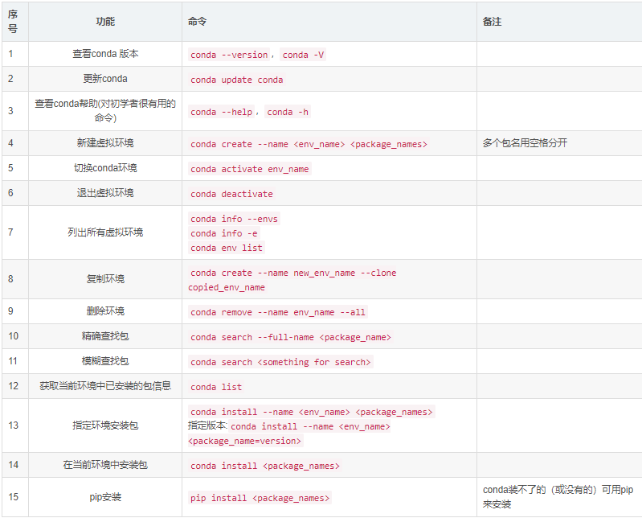The width and height of the screenshot is (642, 518).
Task: Click the 功能 column header
Action: (x=105, y=22)
